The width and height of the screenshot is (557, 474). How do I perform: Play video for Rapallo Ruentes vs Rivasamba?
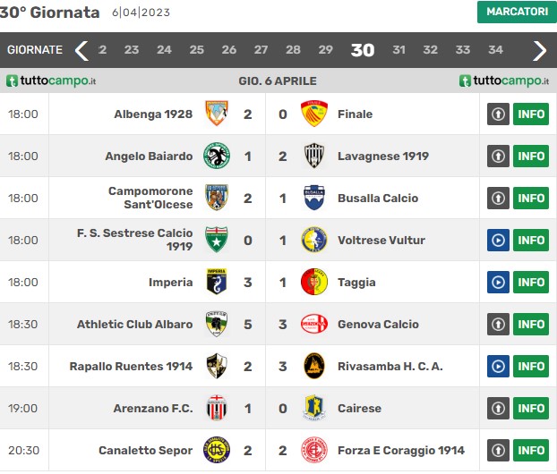[498, 366]
